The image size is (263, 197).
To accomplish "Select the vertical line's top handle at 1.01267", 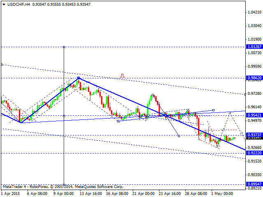I will click(64, 47).
